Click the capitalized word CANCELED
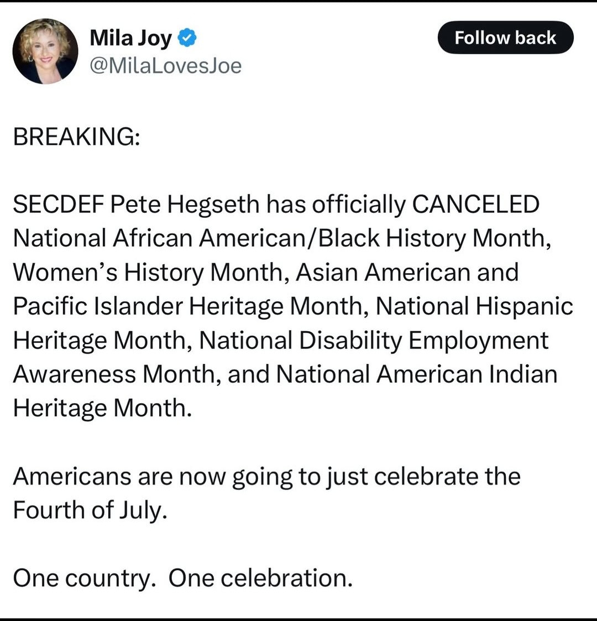 click(x=475, y=205)
